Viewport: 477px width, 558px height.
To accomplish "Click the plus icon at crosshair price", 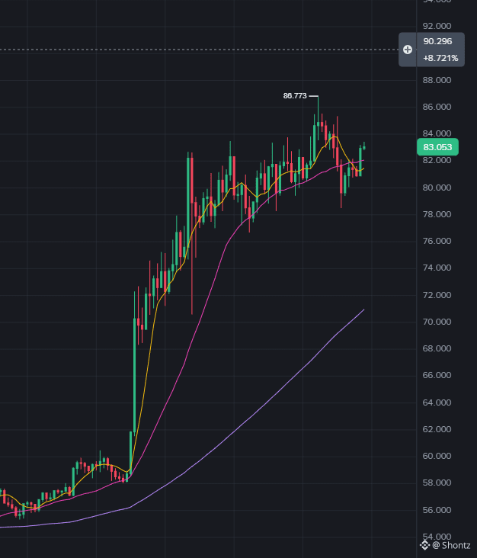I will coord(408,50).
